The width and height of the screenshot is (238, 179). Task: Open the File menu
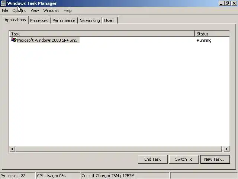pos(5,10)
